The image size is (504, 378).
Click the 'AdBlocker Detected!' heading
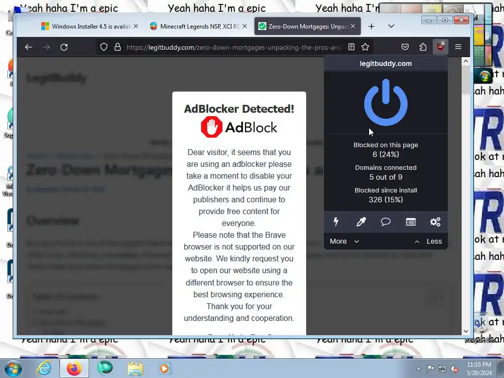point(239,109)
